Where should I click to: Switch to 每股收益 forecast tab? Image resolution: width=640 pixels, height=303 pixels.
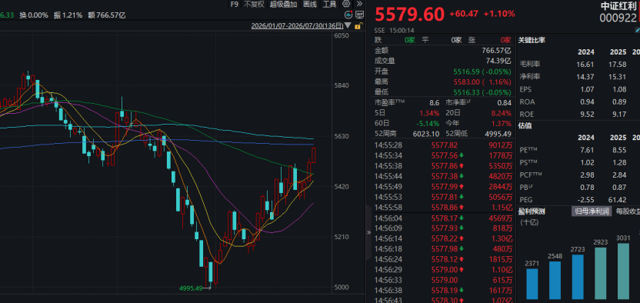pos(628,211)
